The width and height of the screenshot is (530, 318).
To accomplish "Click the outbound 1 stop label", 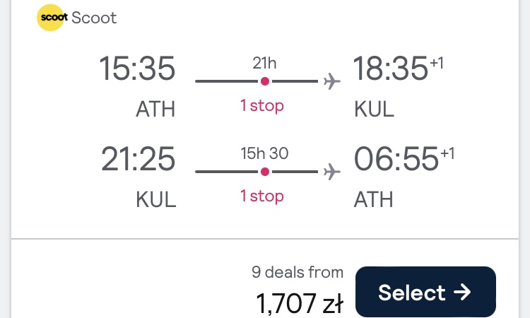I will pyautogui.click(x=262, y=106).
